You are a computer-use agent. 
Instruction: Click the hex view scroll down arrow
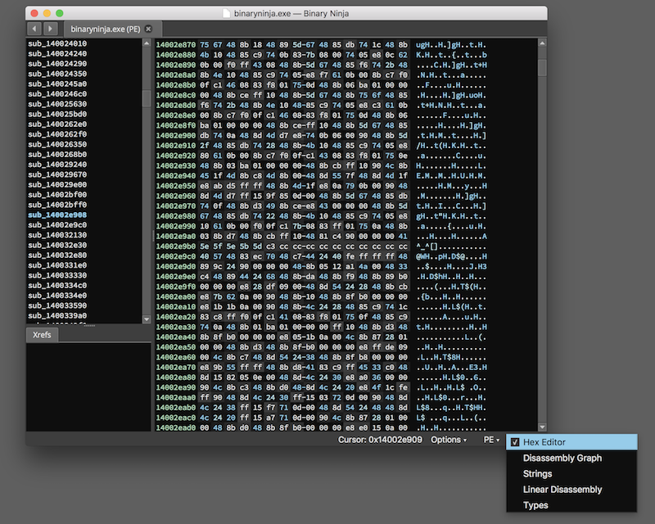point(542,427)
